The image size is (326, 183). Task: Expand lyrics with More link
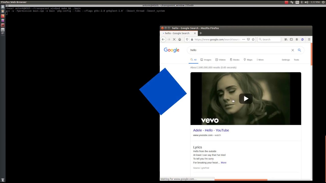click(x=224, y=163)
